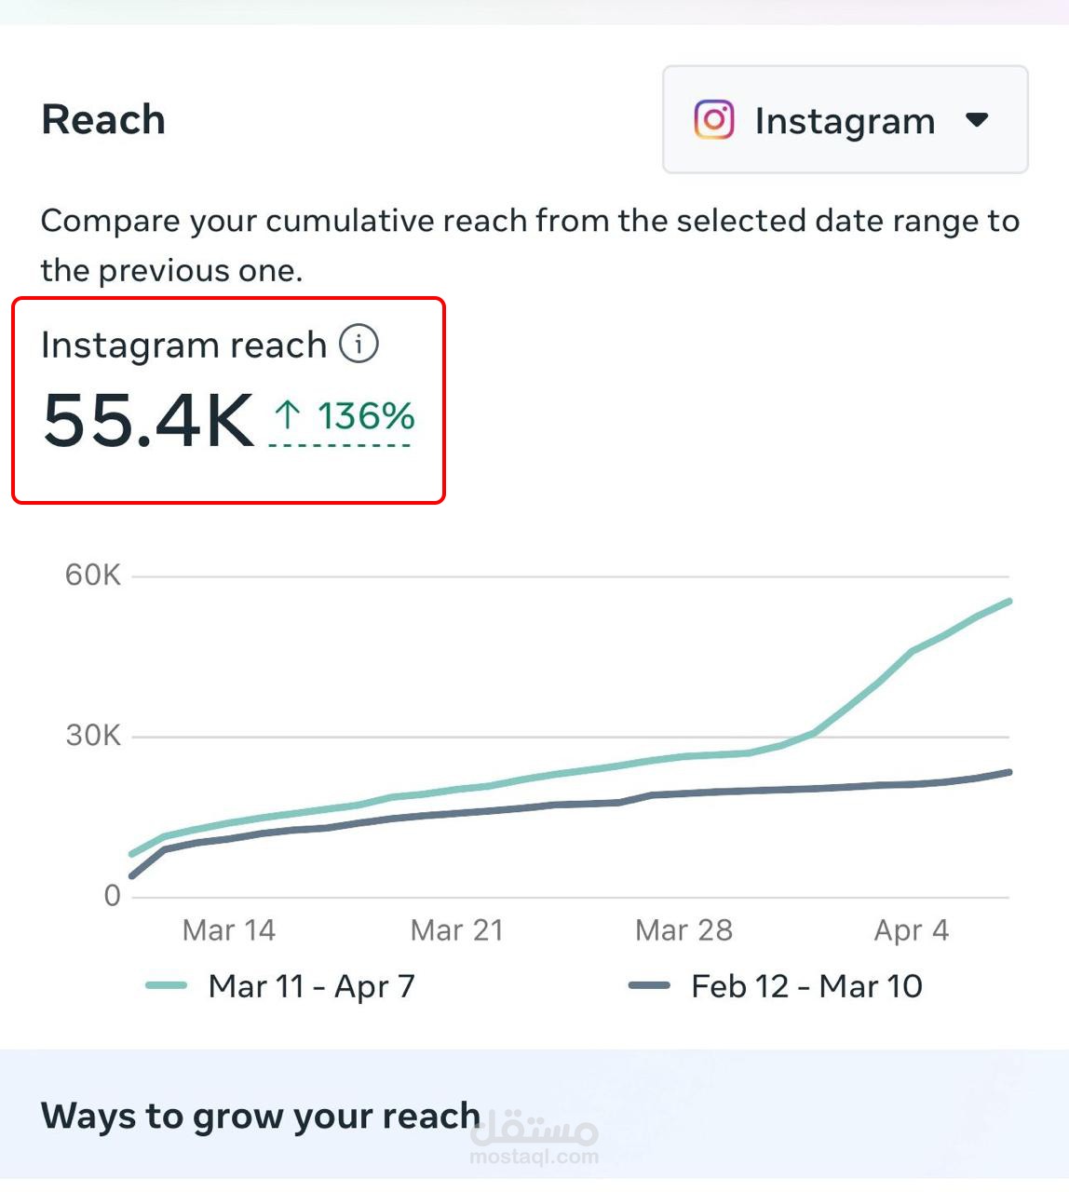Click the info icon beside Instagram reach

tap(359, 344)
